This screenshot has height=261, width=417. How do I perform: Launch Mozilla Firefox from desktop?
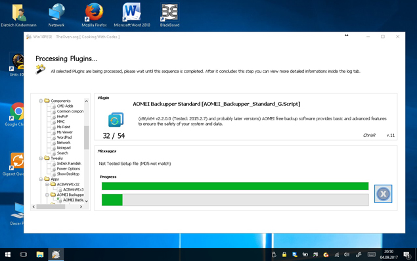coord(94,15)
